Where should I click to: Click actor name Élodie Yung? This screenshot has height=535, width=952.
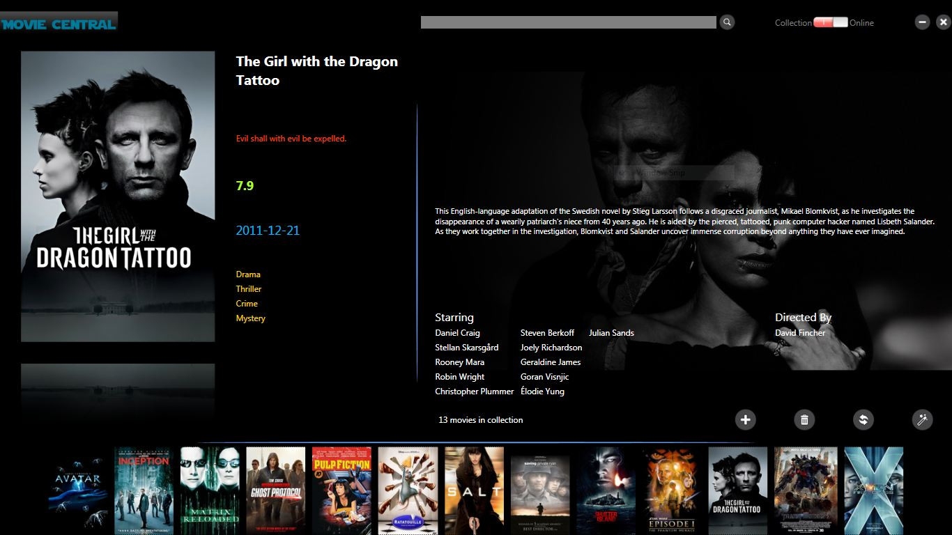(x=542, y=391)
